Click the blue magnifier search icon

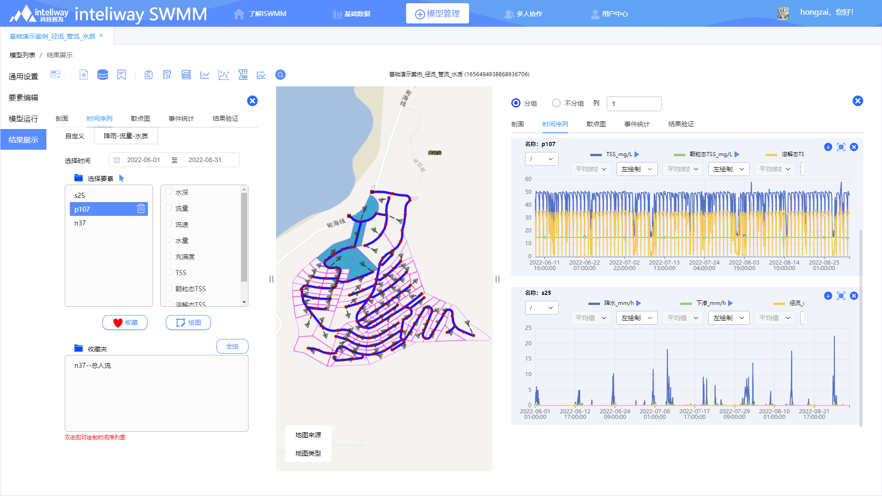tap(280, 75)
